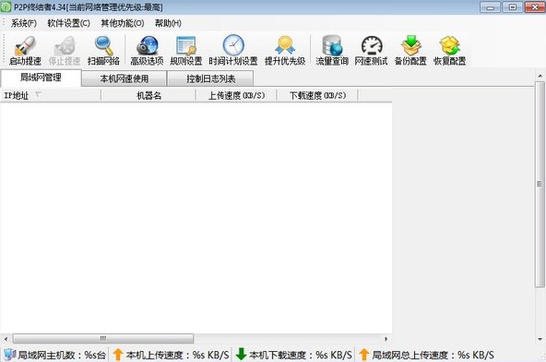This screenshot has width=546, height=362.
Task: Maximize the P2P终结者 window
Action: tap(513, 7)
